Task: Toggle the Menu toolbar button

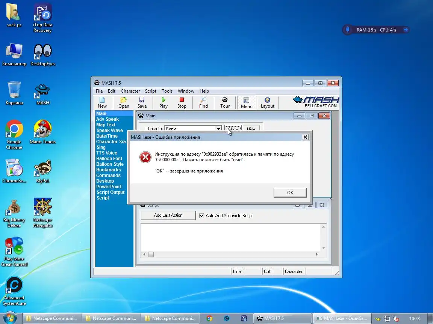Action: pyautogui.click(x=246, y=102)
